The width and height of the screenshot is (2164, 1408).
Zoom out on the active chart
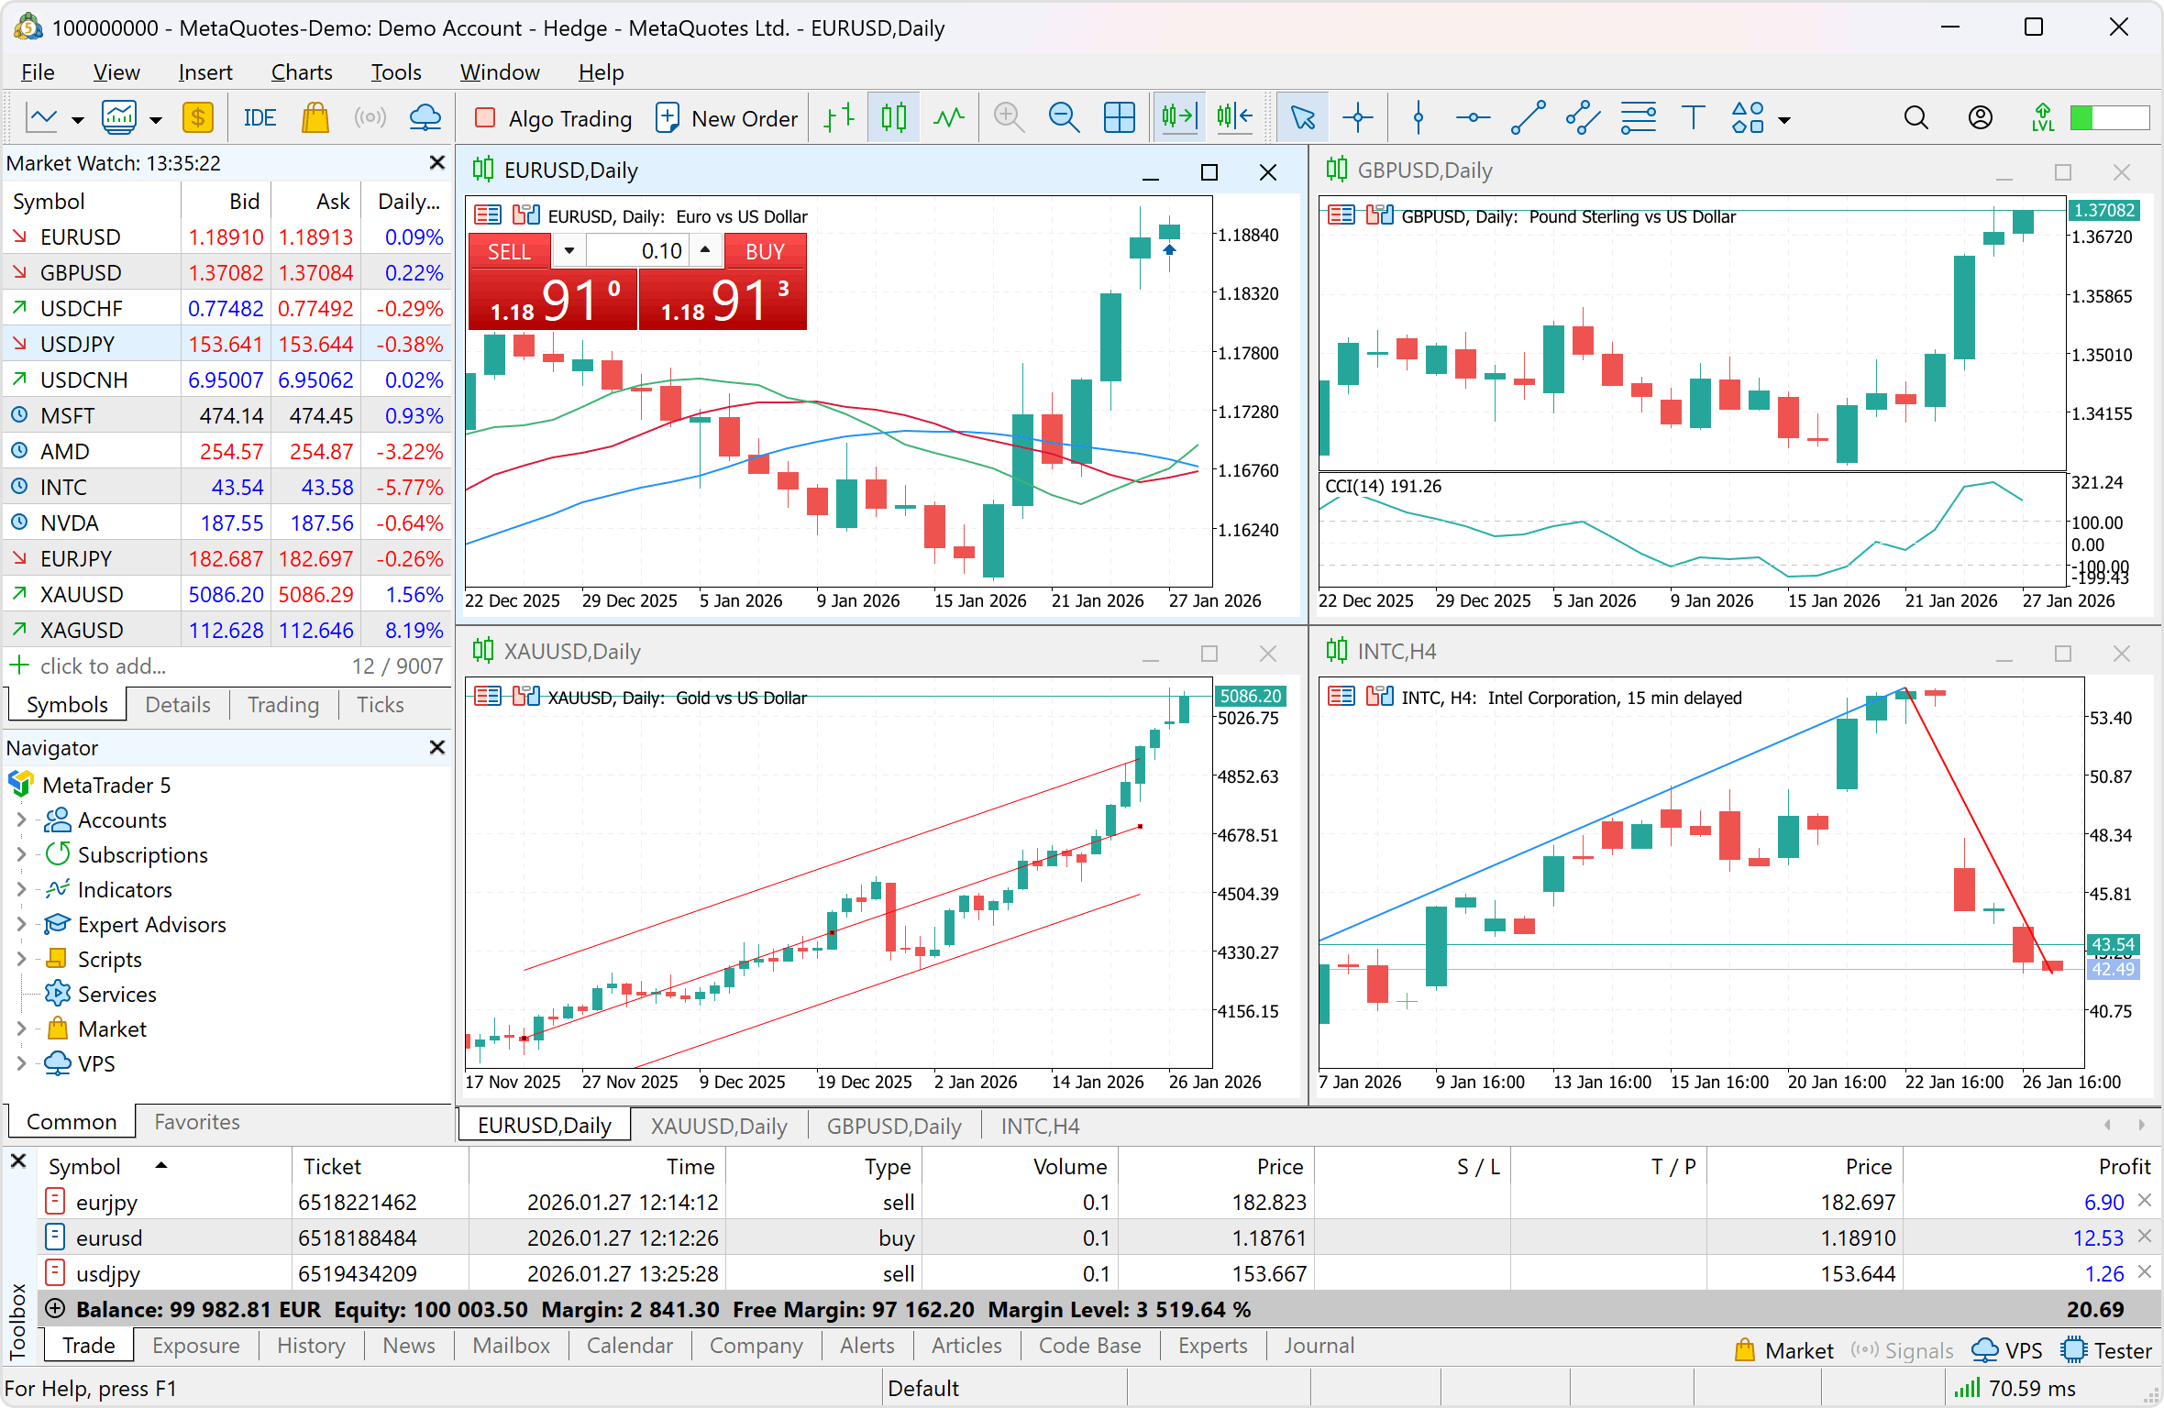point(1064,117)
